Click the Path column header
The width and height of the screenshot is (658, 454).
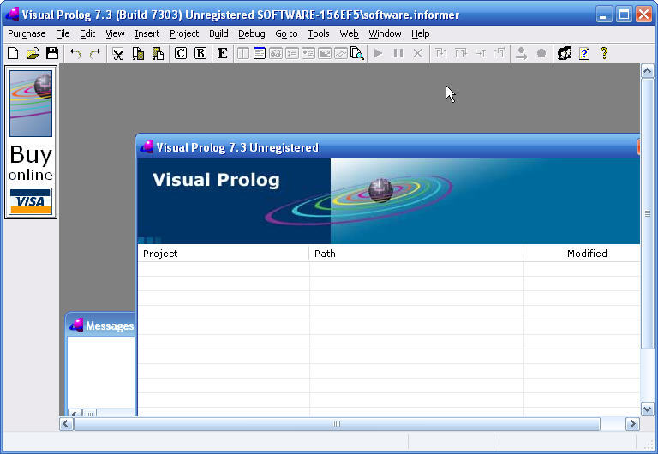click(416, 254)
